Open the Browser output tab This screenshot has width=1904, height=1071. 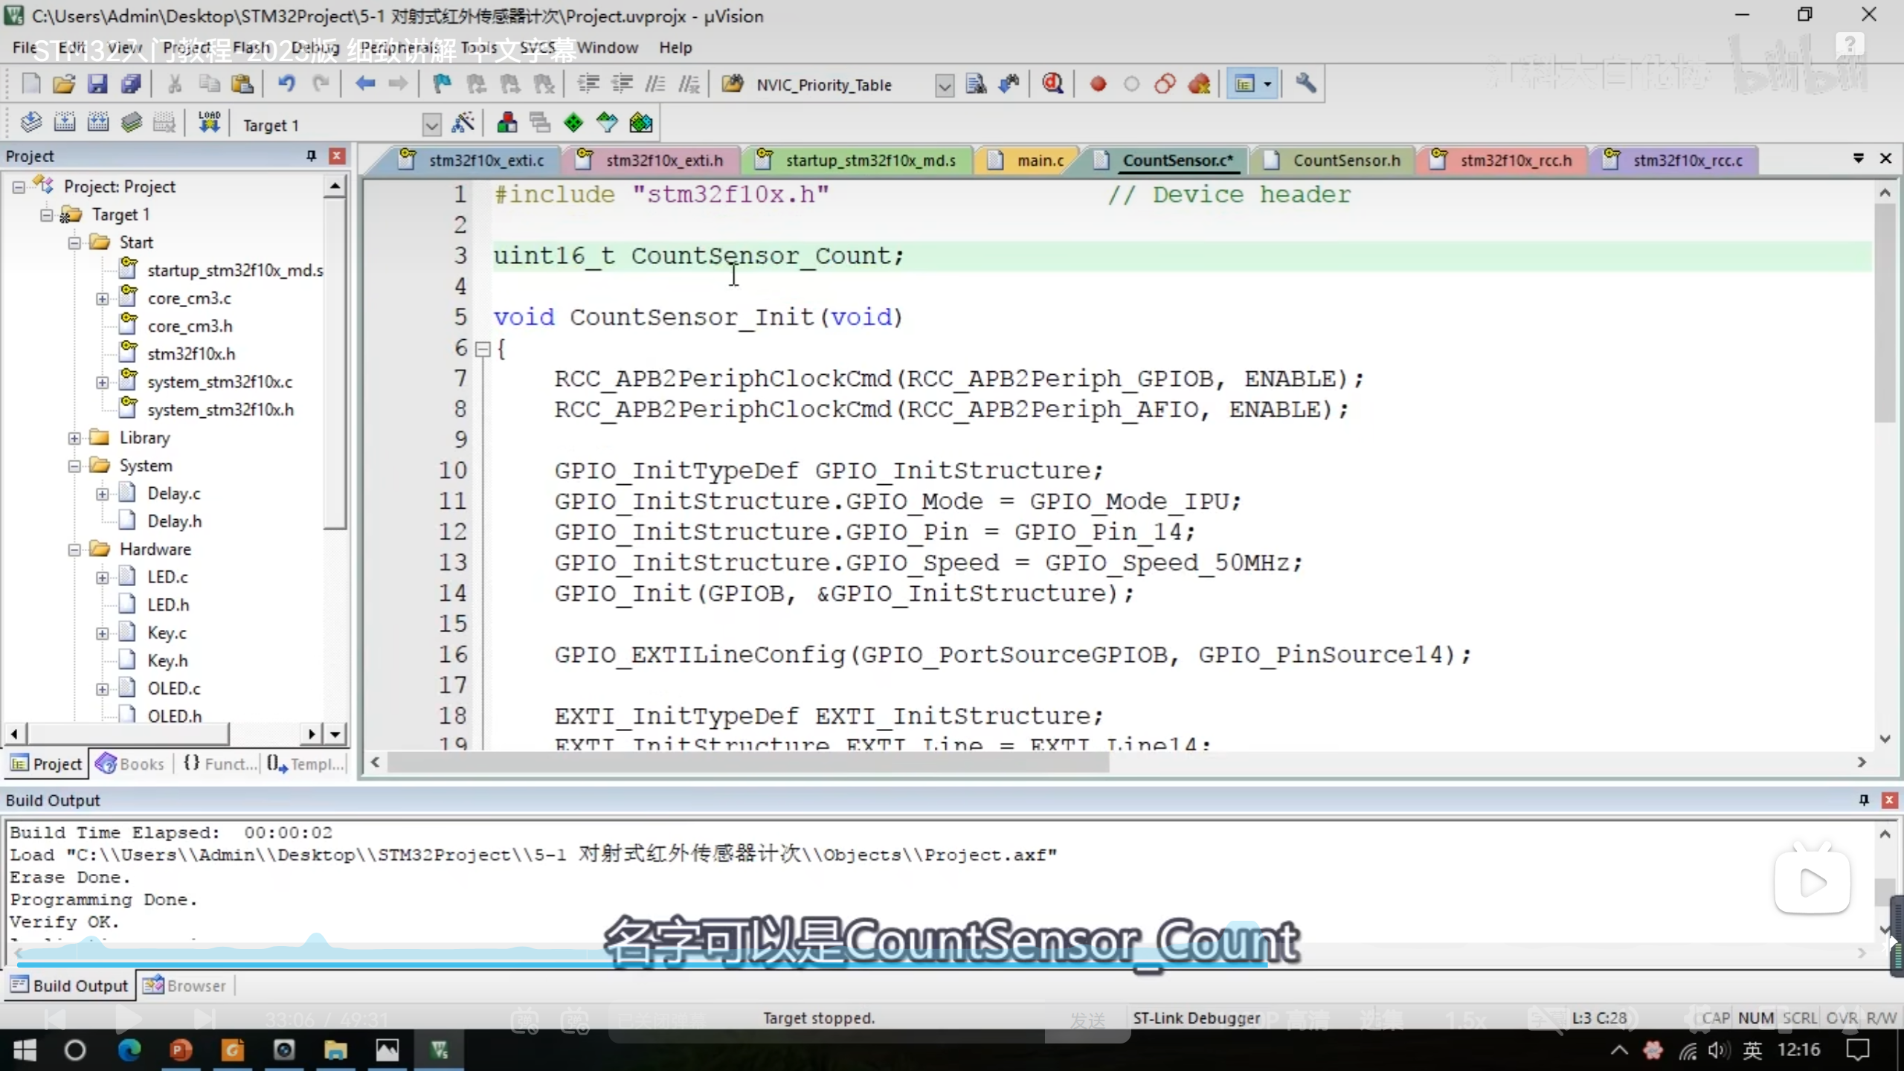pyautogui.click(x=185, y=985)
